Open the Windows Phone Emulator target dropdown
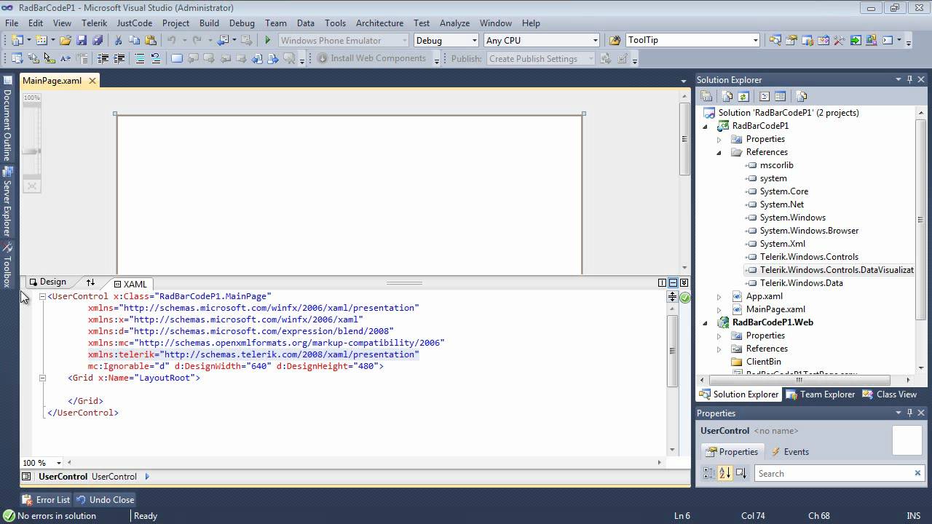Image resolution: width=932 pixels, height=524 pixels. [x=405, y=40]
